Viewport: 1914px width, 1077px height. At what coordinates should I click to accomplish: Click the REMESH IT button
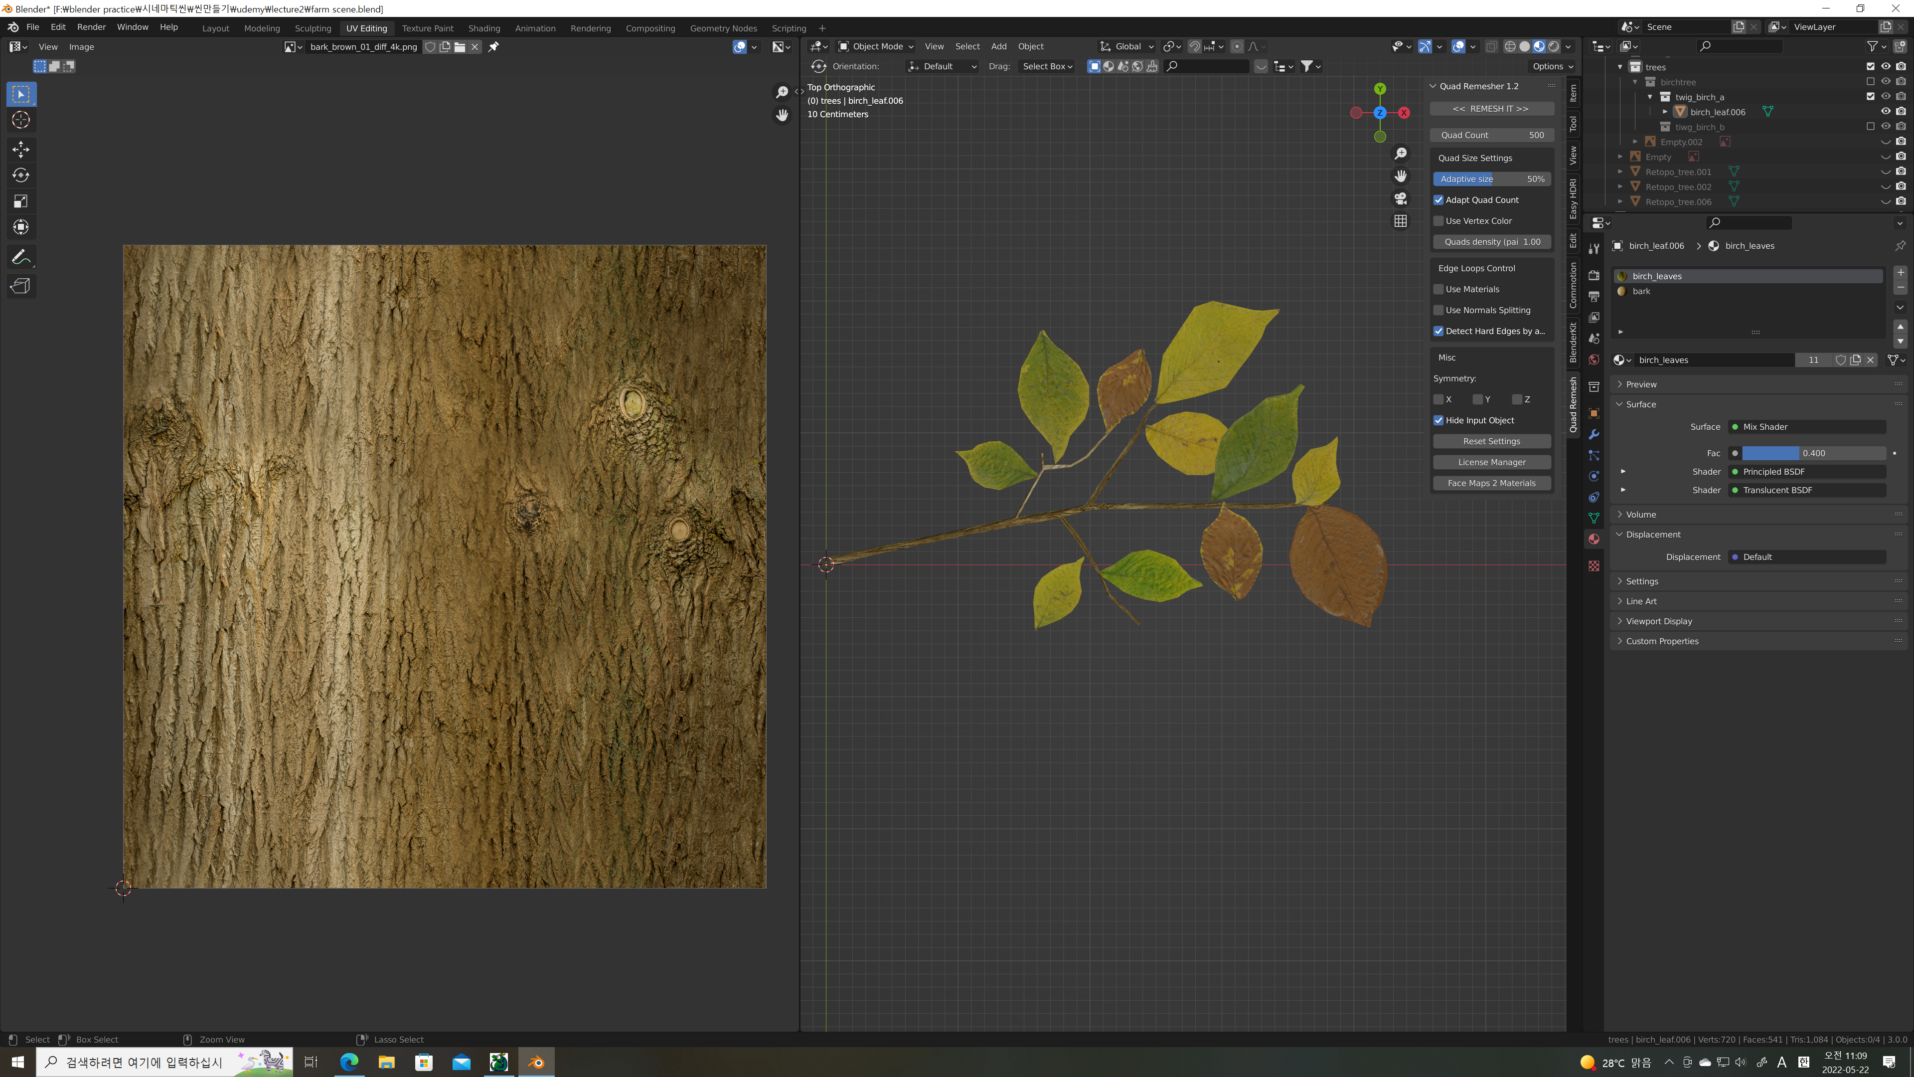click(x=1490, y=109)
